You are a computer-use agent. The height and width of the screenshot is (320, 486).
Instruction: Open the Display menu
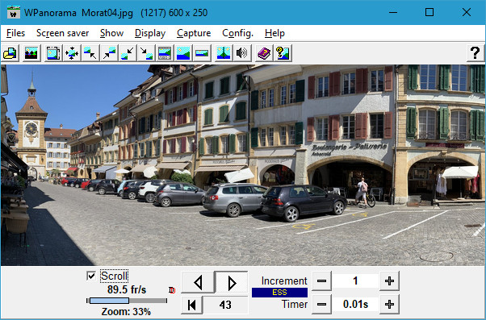tap(150, 33)
